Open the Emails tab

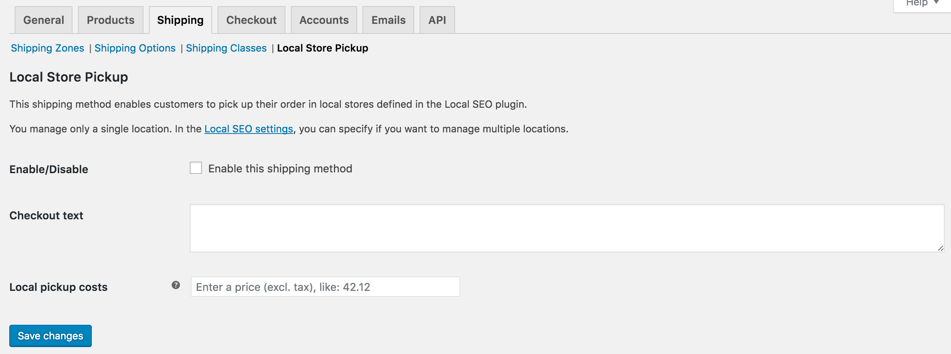pos(388,20)
